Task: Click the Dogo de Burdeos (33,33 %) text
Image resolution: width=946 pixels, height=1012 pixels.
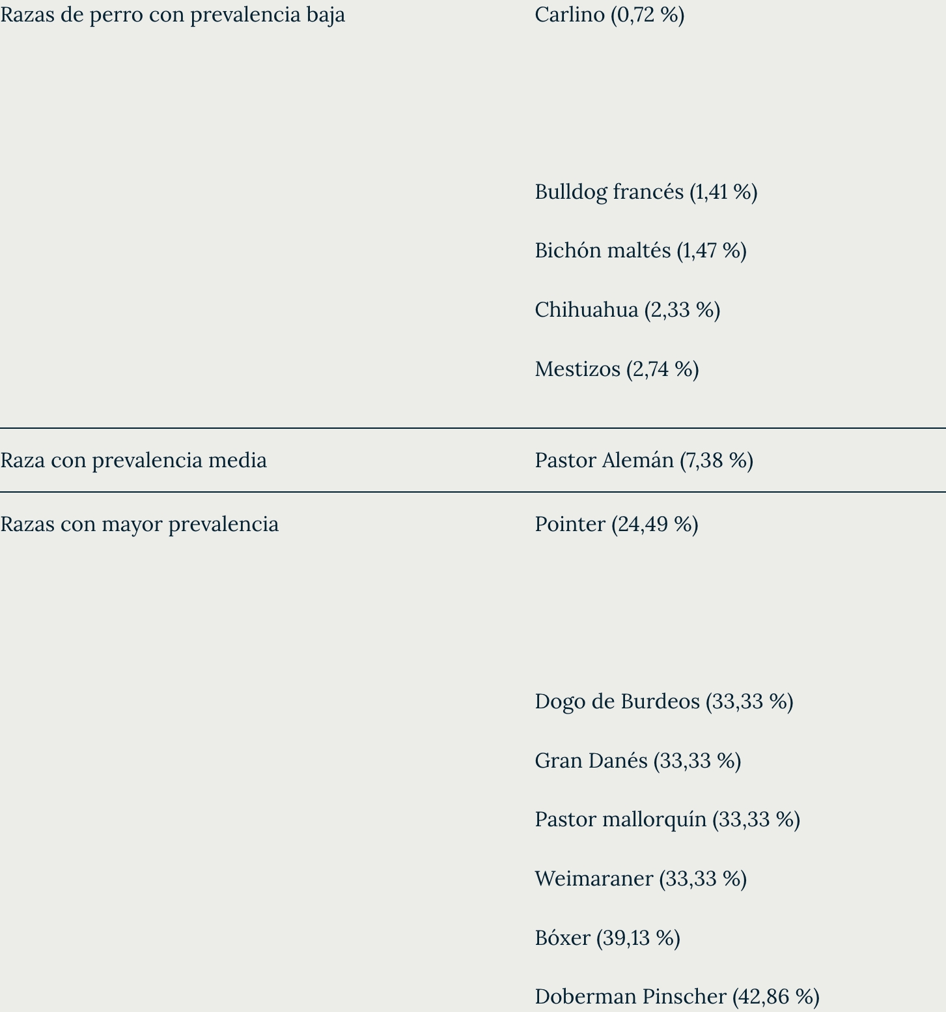Action: (x=664, y=701)
